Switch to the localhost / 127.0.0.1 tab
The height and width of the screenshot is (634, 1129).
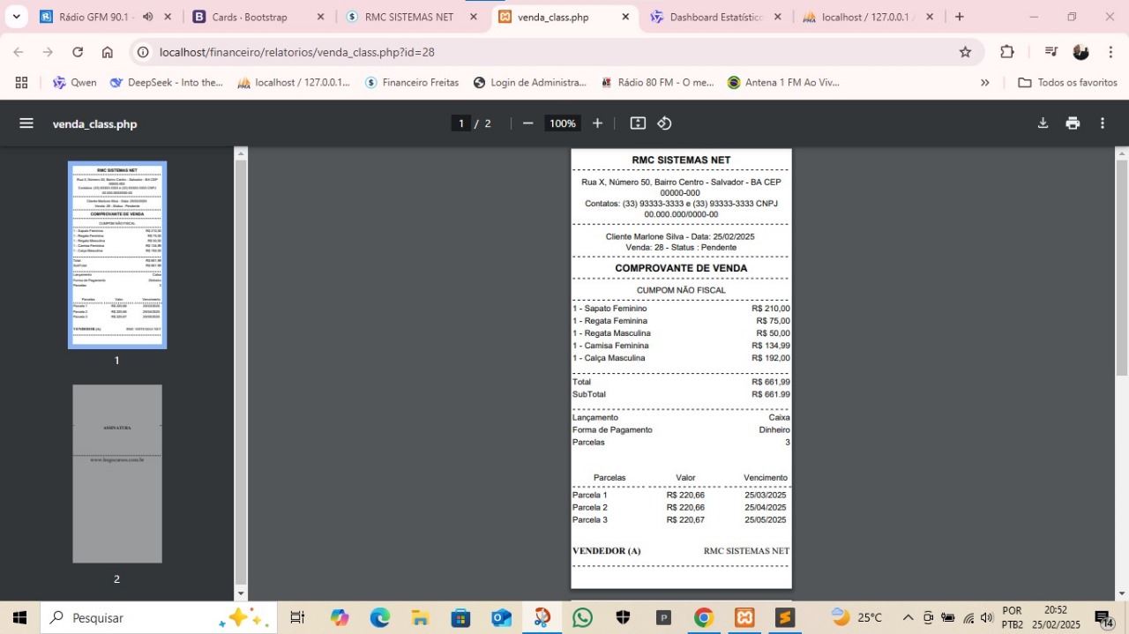pos(864,17)
